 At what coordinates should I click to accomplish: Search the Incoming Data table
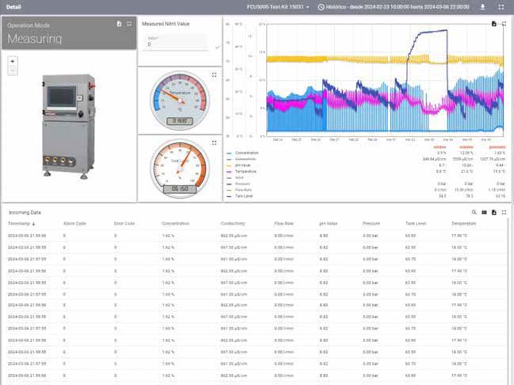[x=474, y=212]
